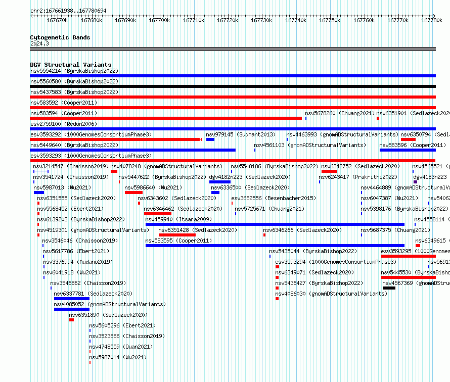Click the nsv5447622 (ByrskaBishop2022) label
The width and height of the screenshot is (450, 382).
162,177
